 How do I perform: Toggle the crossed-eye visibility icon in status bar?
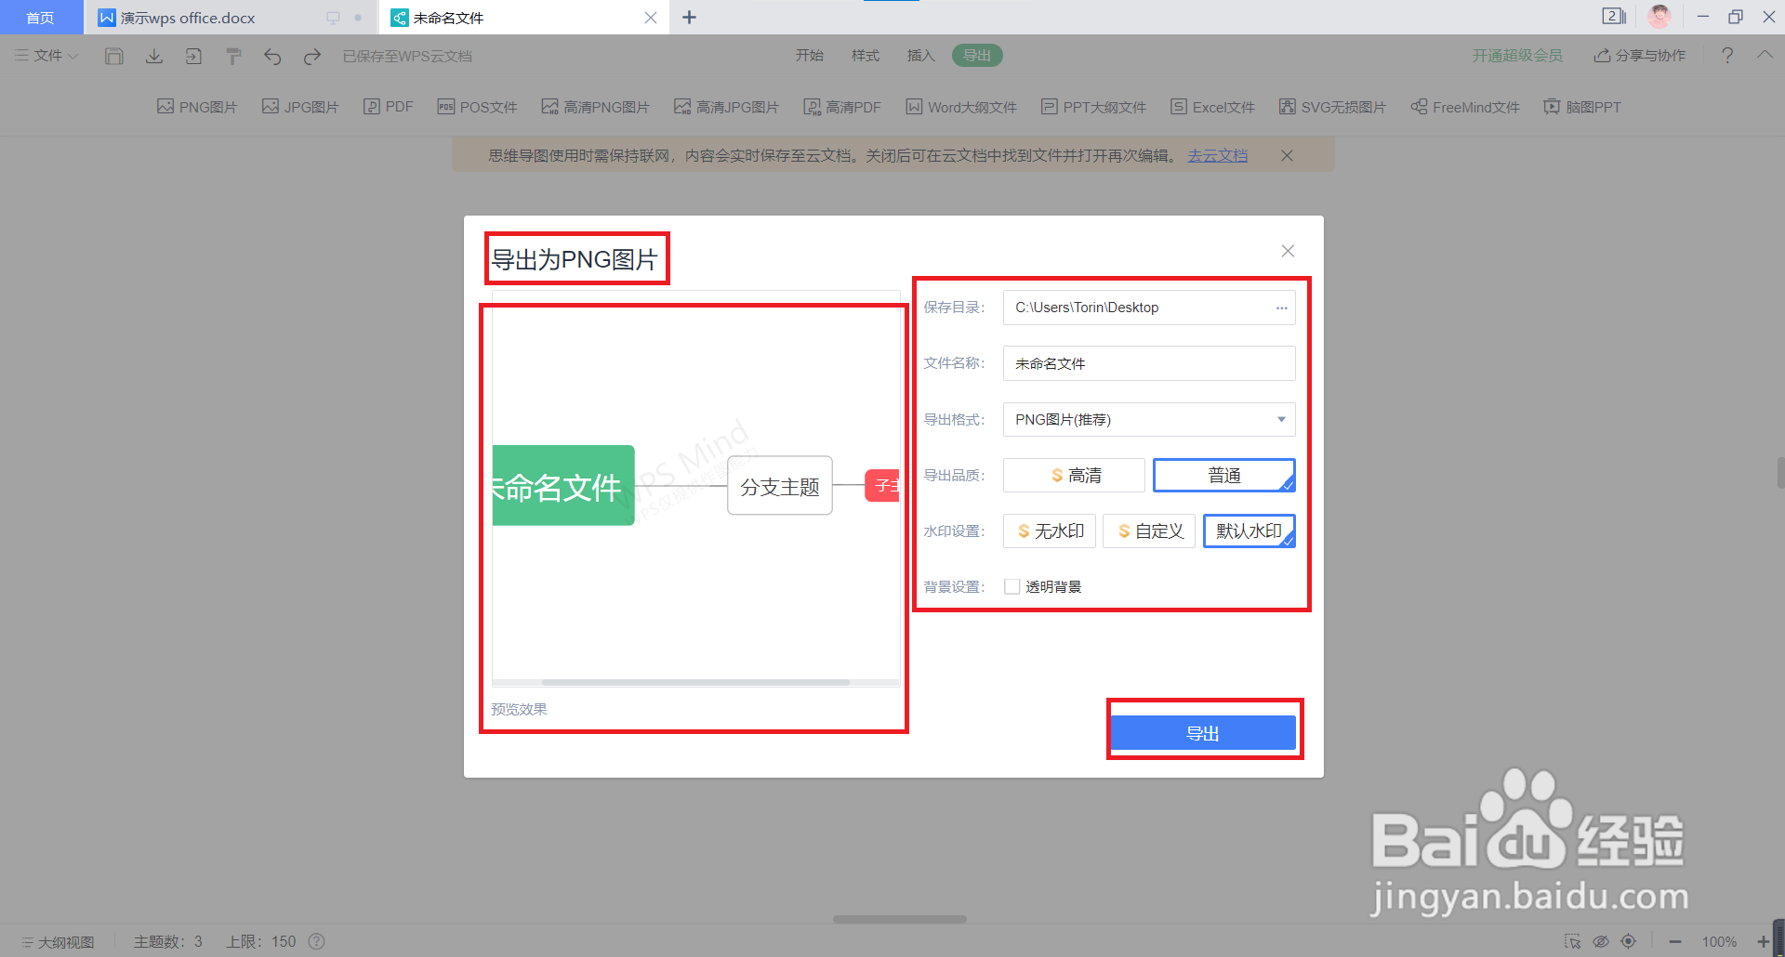(x=1601, y=941)
